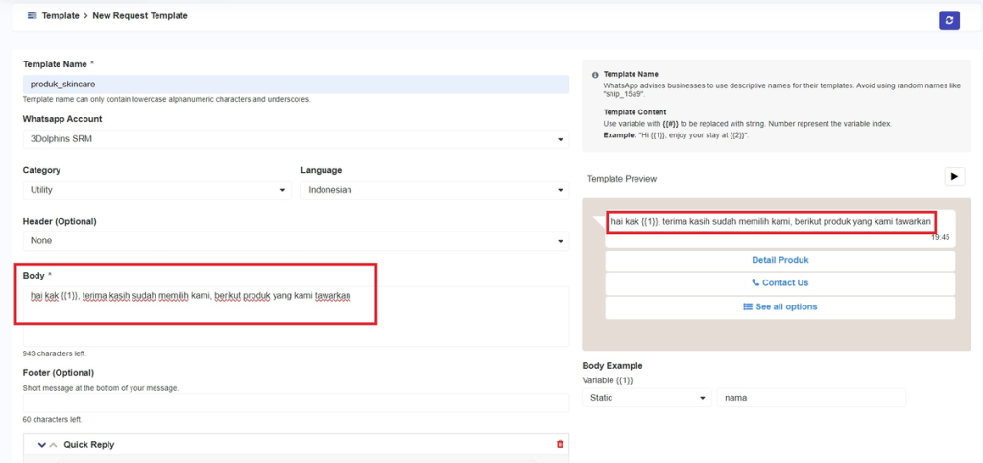Expand the Category dropdown showing Utility

(x=156, y=190)
